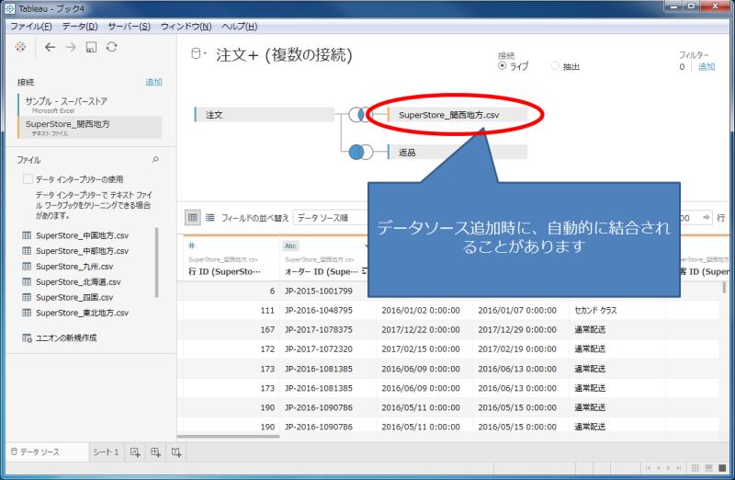Open dropdown arrow next to data source icon

[205, 53]
